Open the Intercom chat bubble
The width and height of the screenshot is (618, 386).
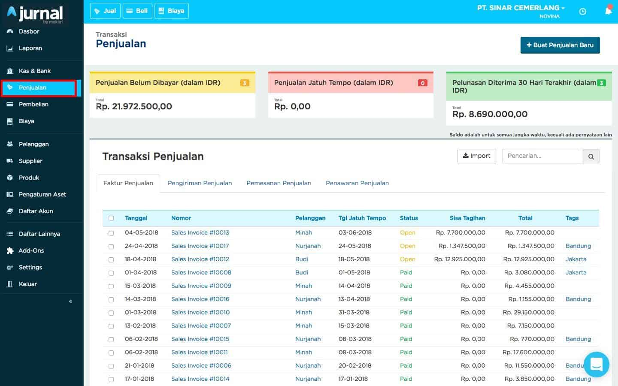tap(597, 365)
